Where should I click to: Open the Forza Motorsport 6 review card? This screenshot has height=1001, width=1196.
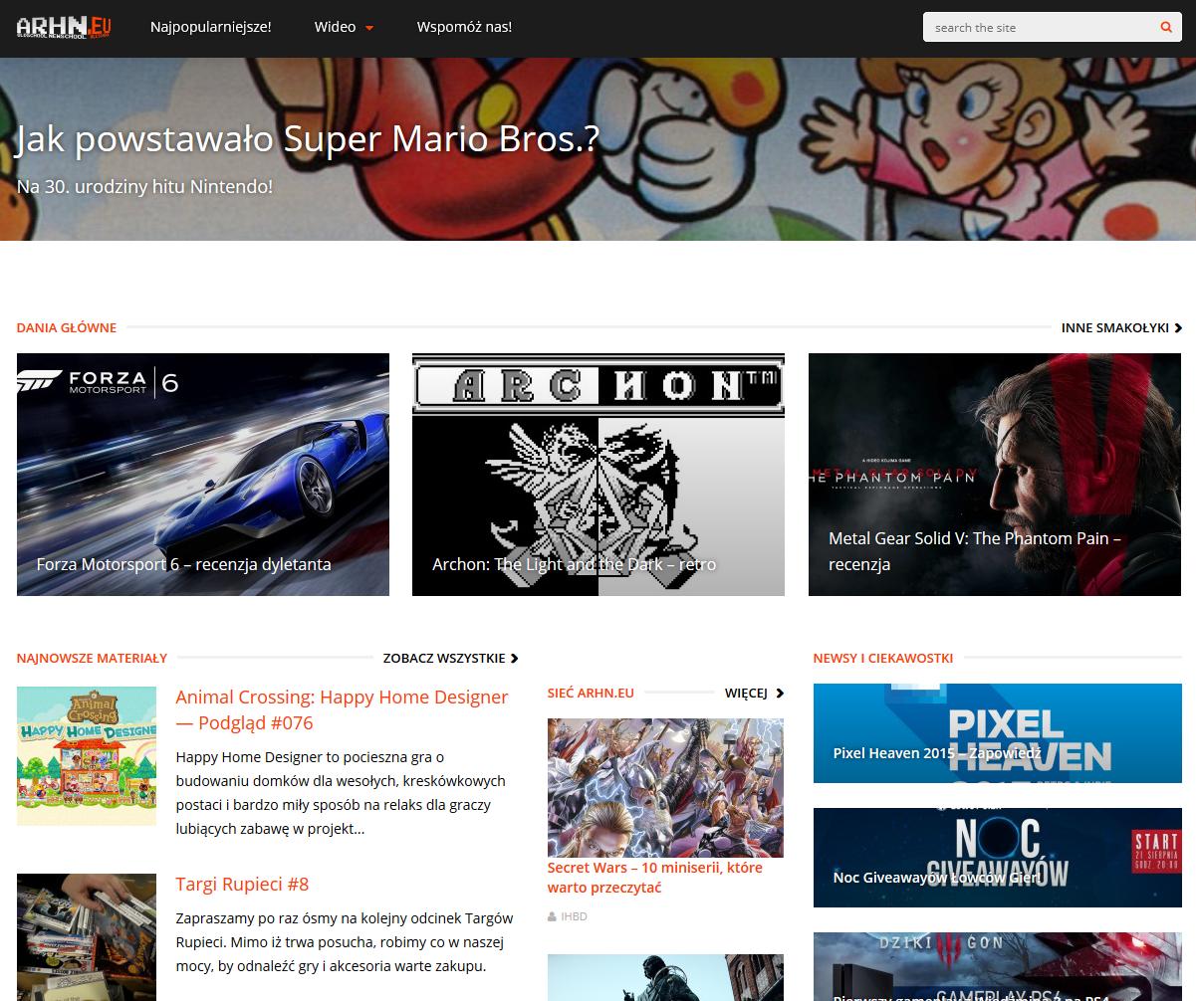point(203,475)
